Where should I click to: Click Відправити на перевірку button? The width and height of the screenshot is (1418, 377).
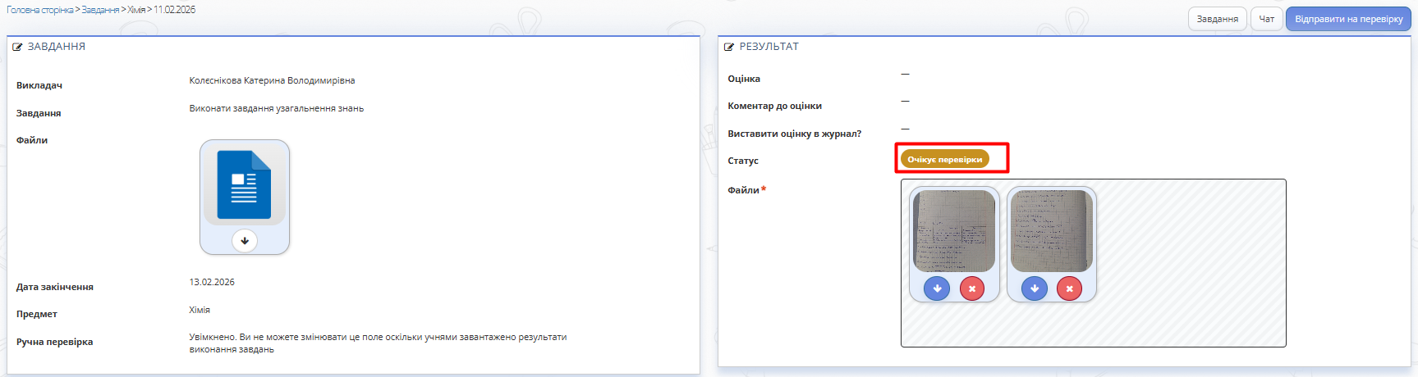coord(1348,19)
